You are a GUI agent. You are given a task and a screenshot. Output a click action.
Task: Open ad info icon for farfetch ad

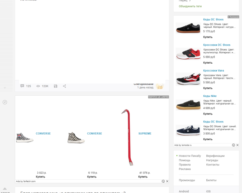pos(163,181)
